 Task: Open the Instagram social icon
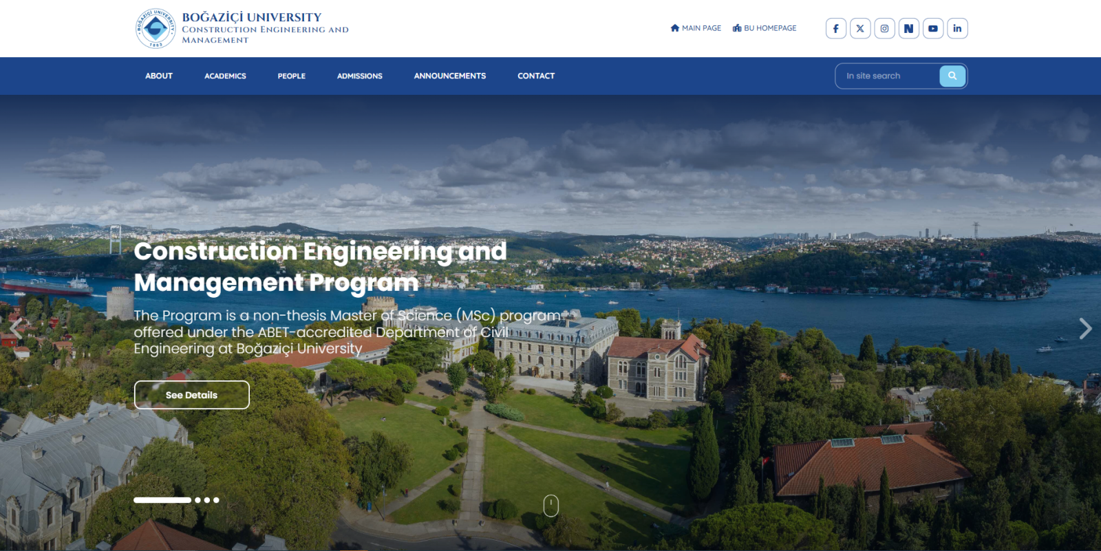coord(884,28)
